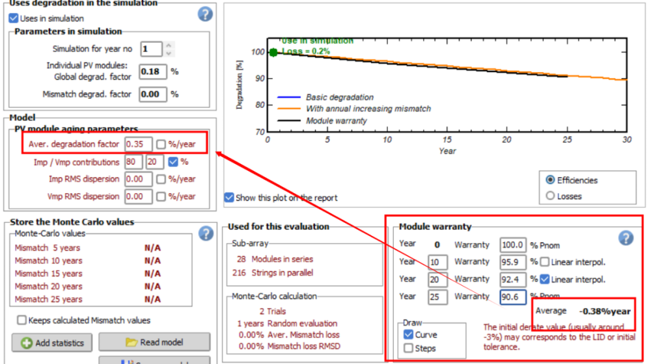Image resolution: width=651 pixels, height=364 pixels.
Task: Uncheck Show this plot on the report
Action: coord(229,198)
